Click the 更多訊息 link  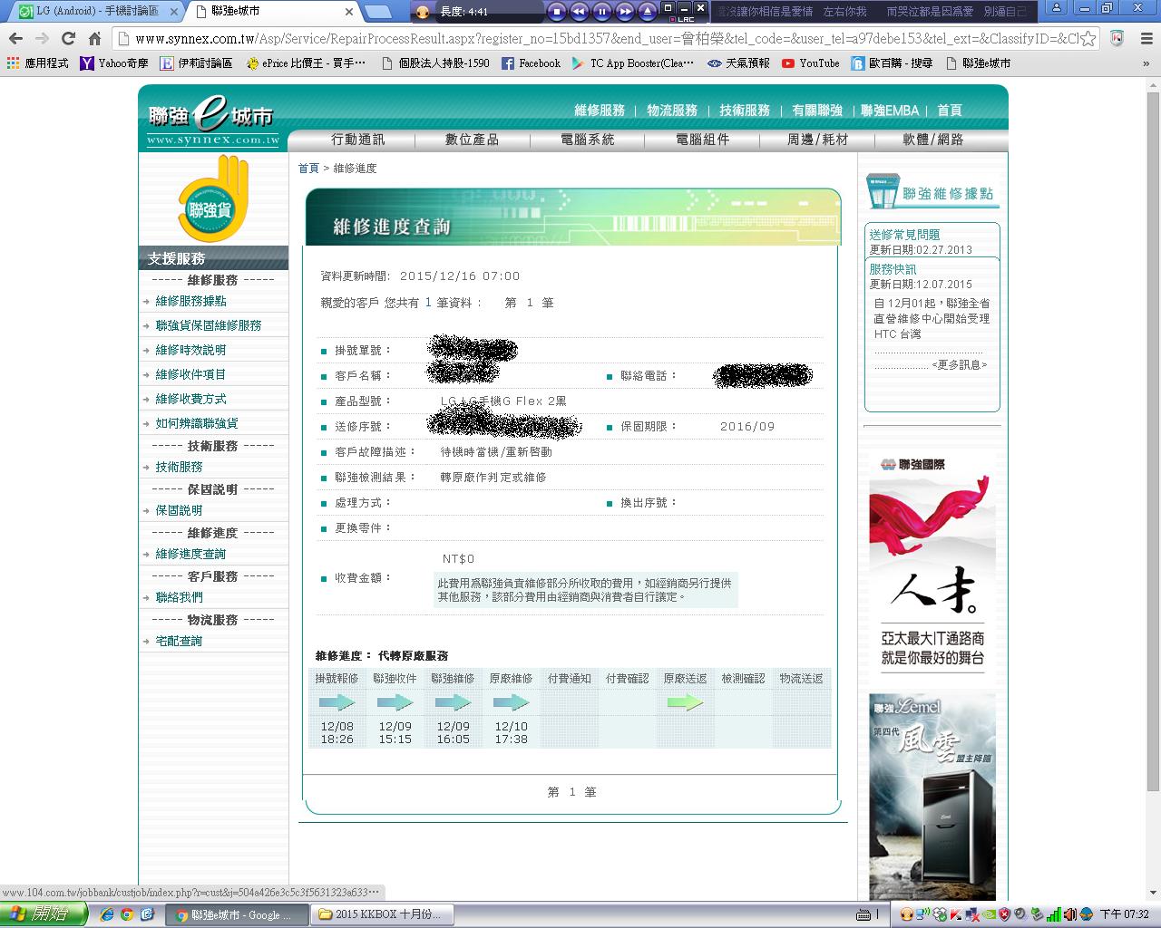[x=960, y=365]
